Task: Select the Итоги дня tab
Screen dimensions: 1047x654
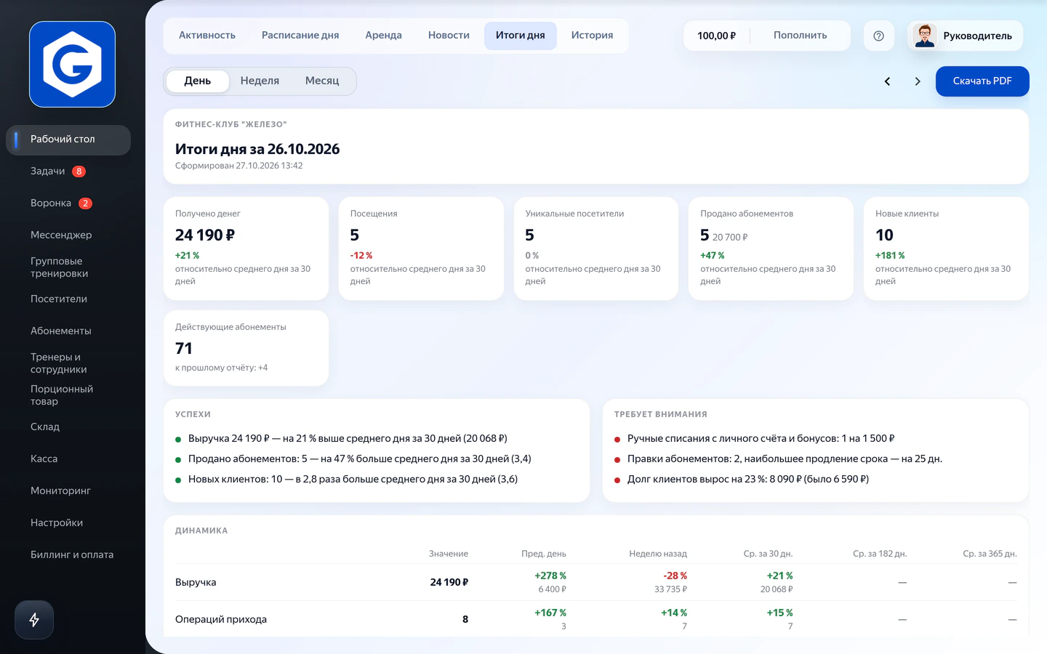Action: 521,35
